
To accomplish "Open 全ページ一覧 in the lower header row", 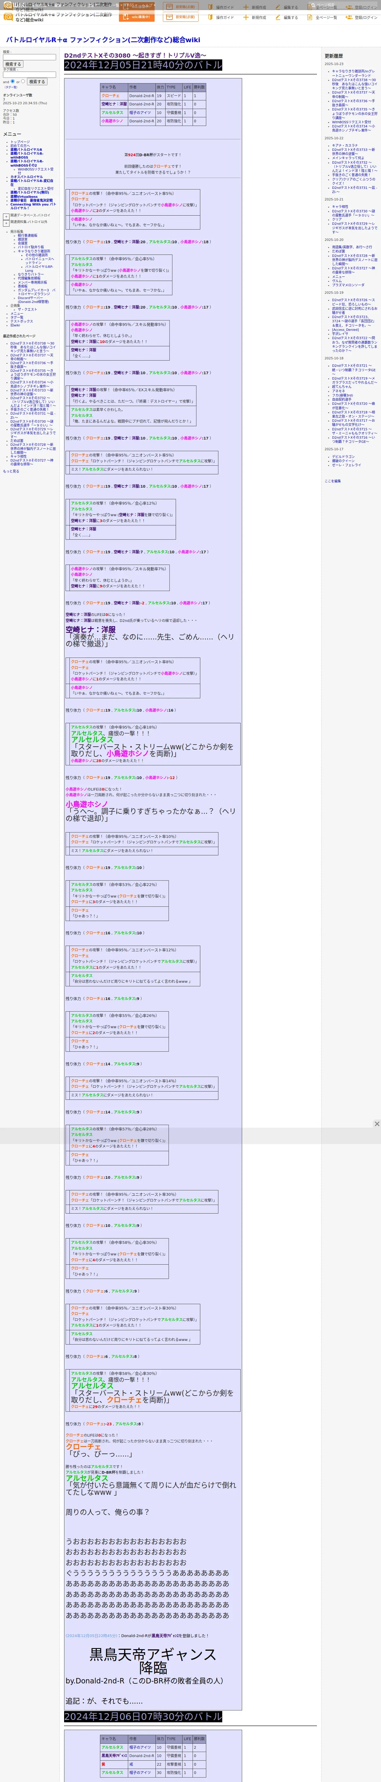I will (x=322, y=17).
